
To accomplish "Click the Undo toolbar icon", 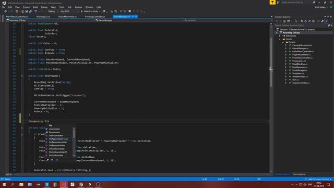I will point(35,11).
